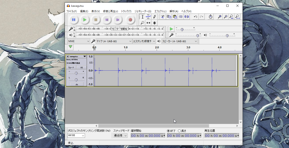Click the Trim audio icon
Image resolution: width=289 pixels, height=148 pixels.
(x=181, y=17)
